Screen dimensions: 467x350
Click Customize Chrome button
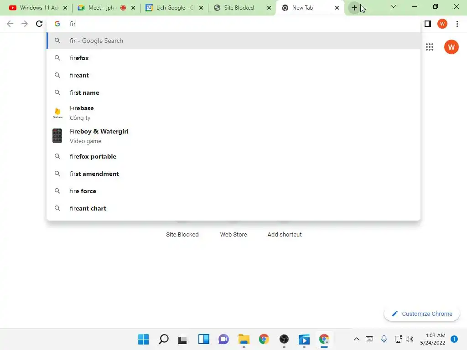coord(422,314)
